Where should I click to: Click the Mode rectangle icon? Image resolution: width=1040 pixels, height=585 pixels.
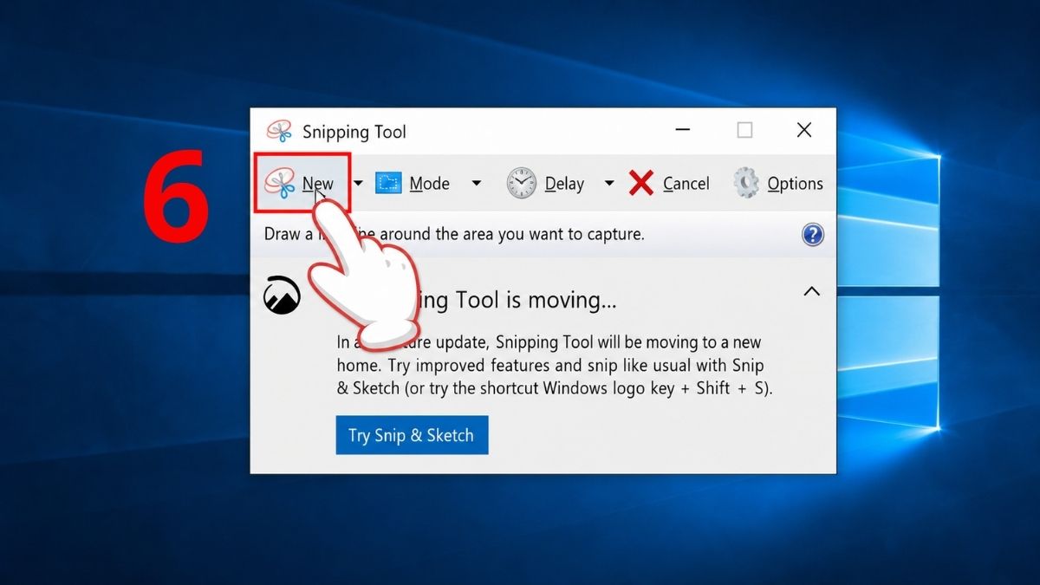[x=388, y=183]
